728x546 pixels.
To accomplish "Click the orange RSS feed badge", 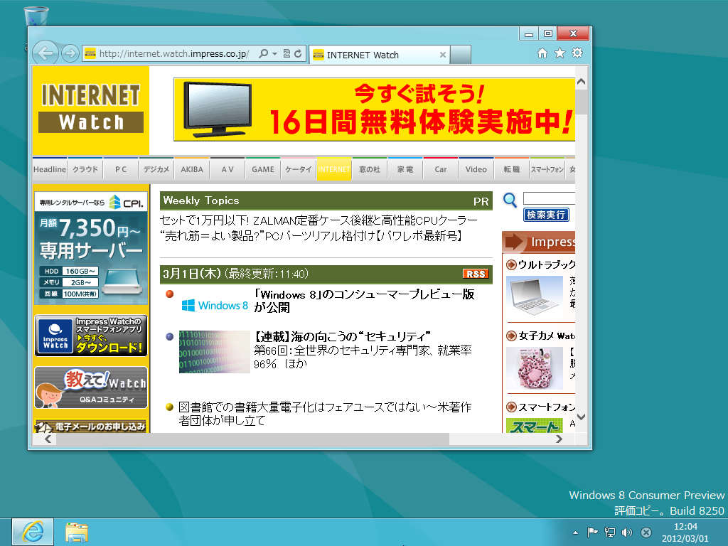I will (476, 274).
